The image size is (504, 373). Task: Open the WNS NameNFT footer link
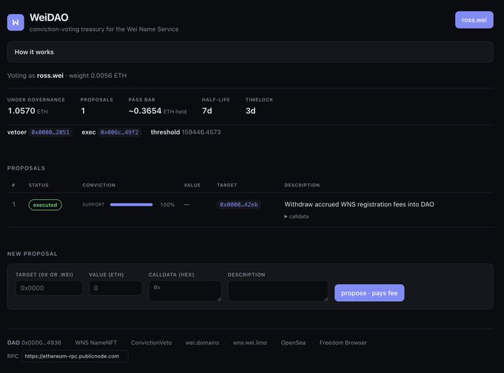pos(96,343)
